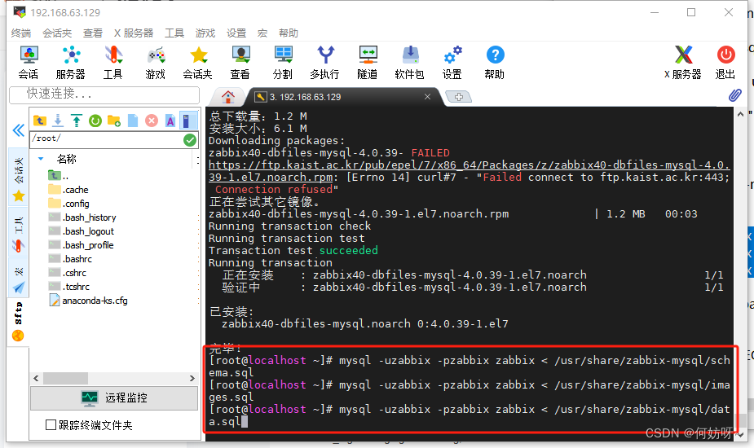Open the 会话夹 star toolbar icon
The height and width of the screenshot is (448, 754).
coord(197,63)
